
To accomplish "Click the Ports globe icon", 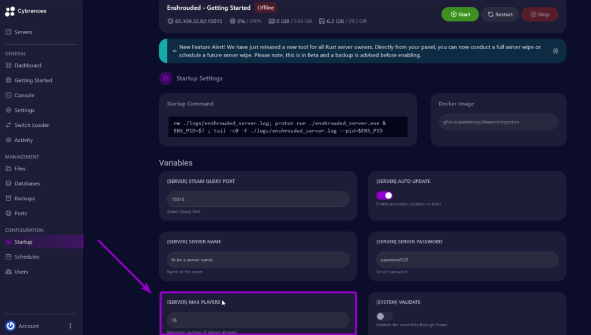I will coord(8,213).
